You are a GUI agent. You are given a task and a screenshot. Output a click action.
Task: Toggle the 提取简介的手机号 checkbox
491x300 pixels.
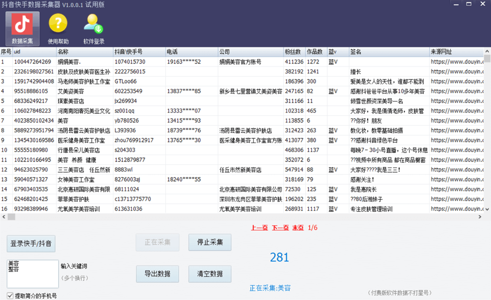coord(11,295)
